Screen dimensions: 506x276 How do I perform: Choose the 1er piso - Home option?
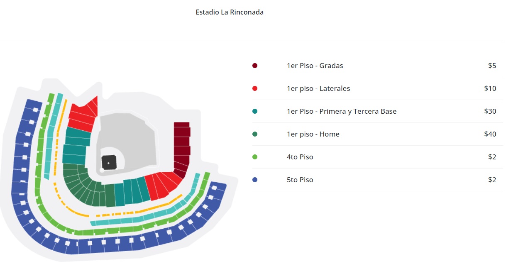tap(313, 134)
